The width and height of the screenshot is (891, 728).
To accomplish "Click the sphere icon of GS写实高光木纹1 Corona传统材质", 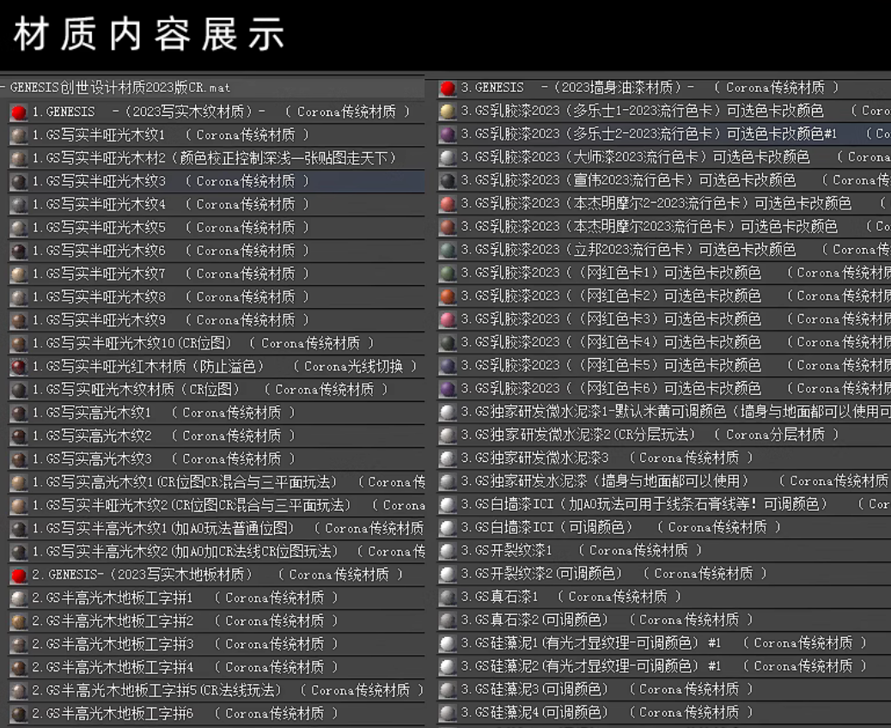I will point(19,413).
